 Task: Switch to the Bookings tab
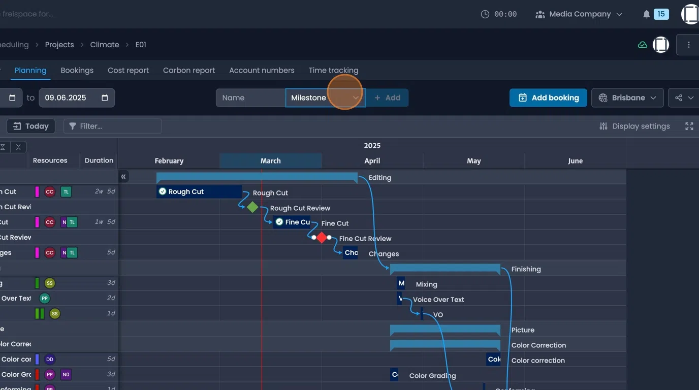(77, 70)
